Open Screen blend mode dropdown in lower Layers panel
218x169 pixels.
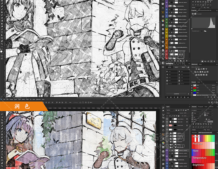pos(172,113)
